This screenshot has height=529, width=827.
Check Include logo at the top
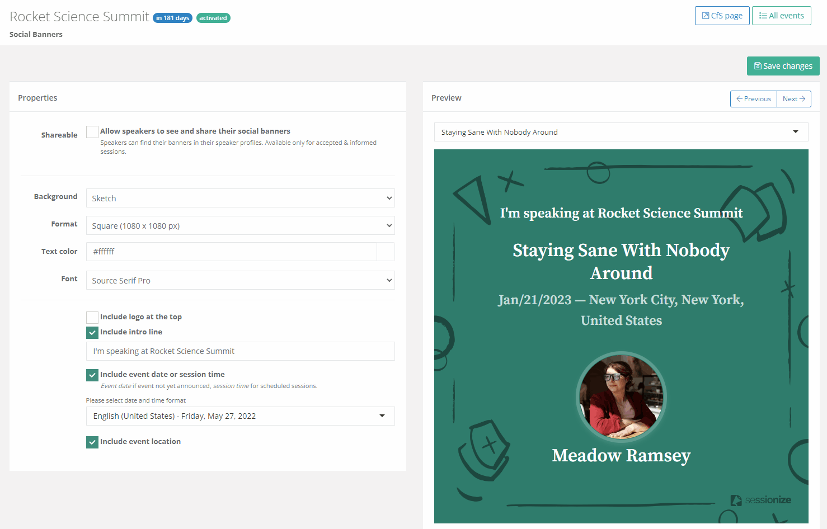[x=92, y=318]
